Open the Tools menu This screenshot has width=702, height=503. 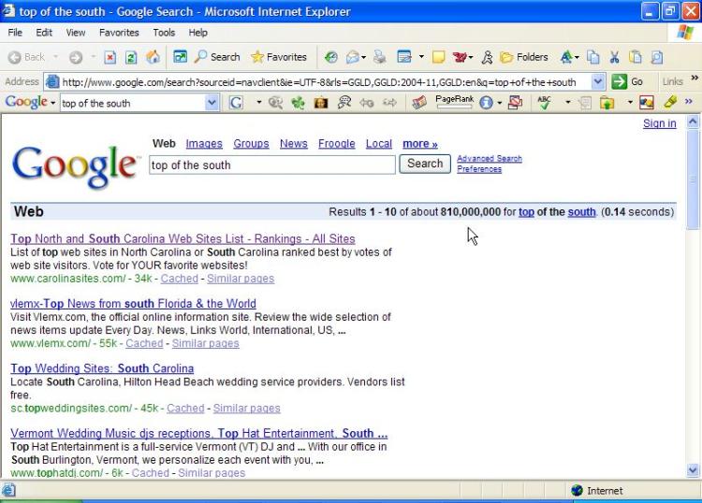[164, 33]
